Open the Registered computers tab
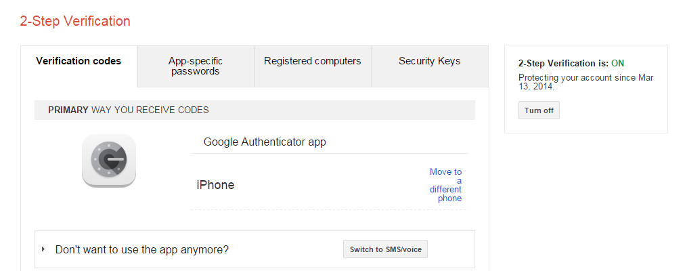The height and width of the screenshot is (271, 687). tap(313, 61)
